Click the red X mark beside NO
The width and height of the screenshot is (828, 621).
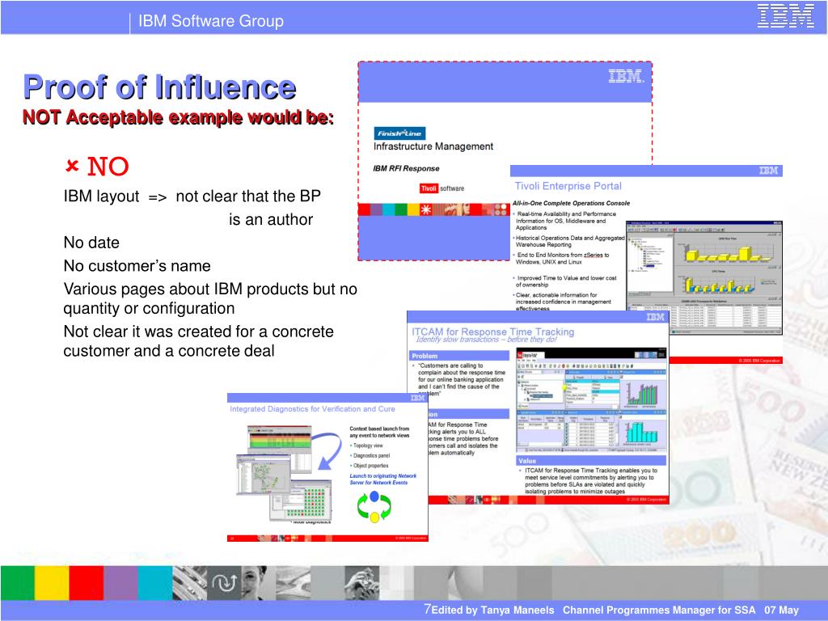(x=72, y=166)
